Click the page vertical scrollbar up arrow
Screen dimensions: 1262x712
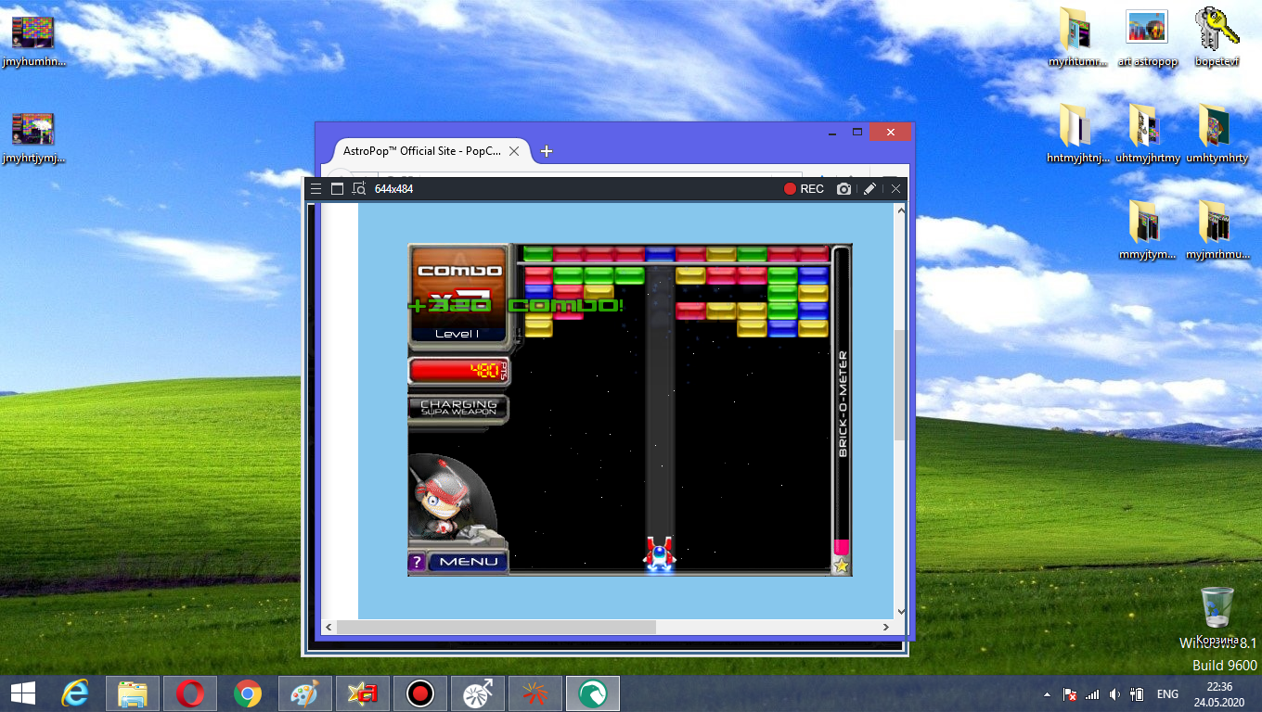(900, 211)
